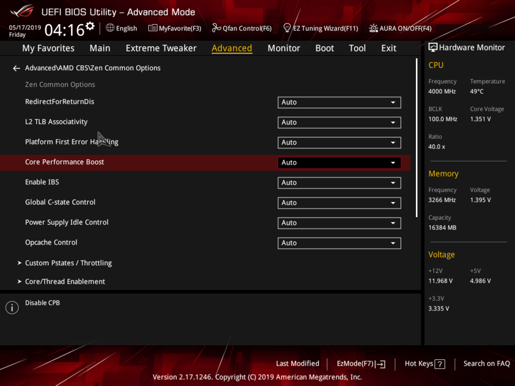Screen dimensions: 515x386
Task: Switch to Tool tab
Action: [x=357, y=48]
